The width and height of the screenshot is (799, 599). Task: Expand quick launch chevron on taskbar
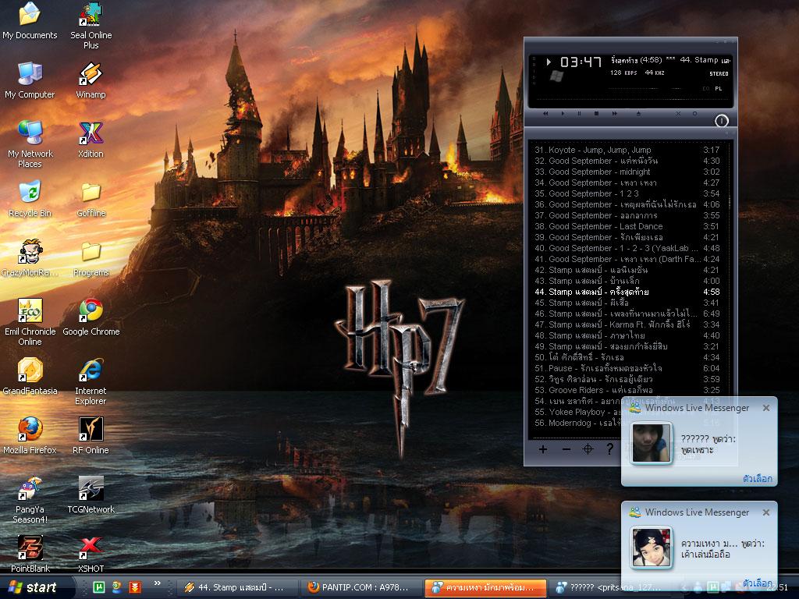(157, 583)
